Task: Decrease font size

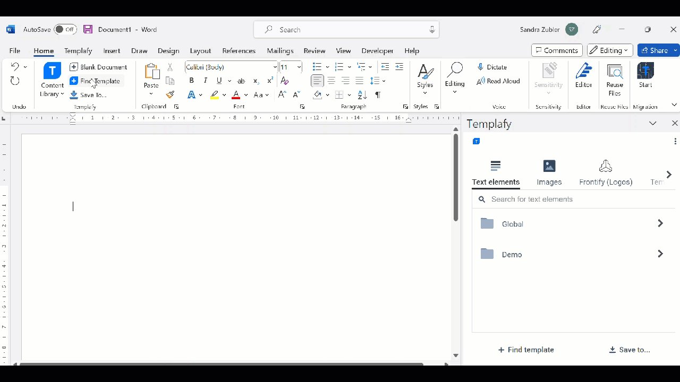Action: click(x=296, y=95)
